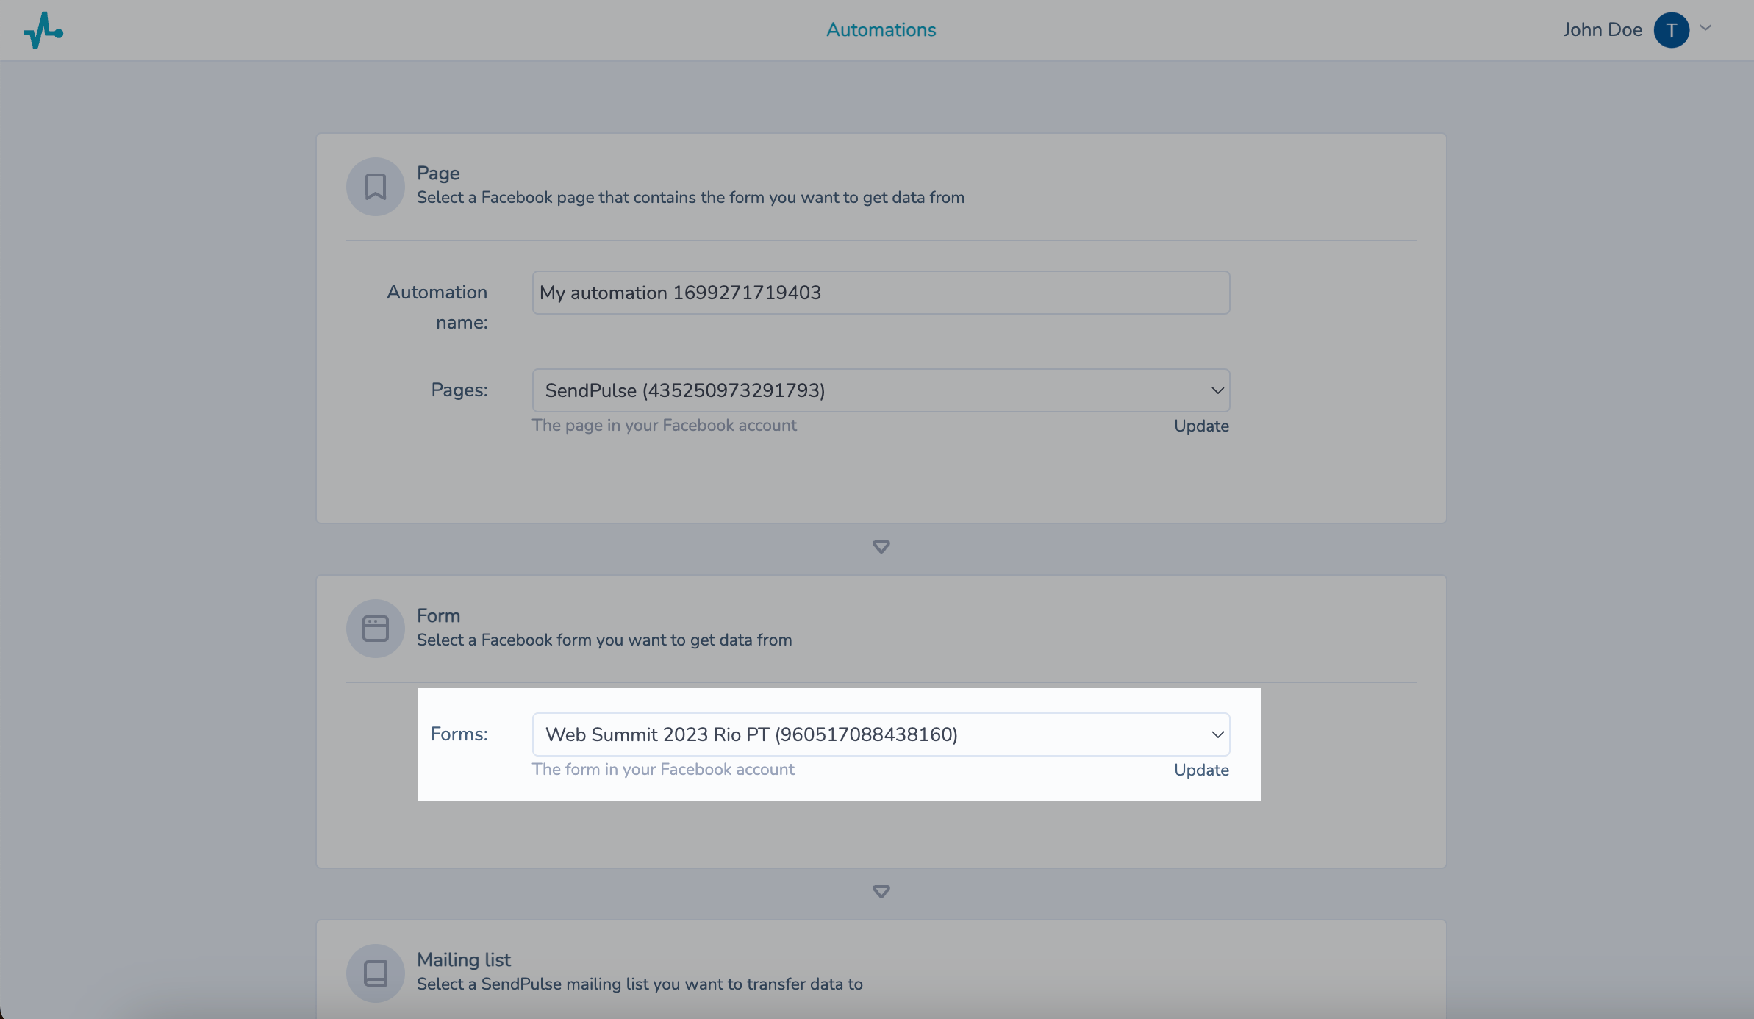1754x1019 pixels.
Task: Expand the account menu chevron by John Doe
Action: 1706,29
